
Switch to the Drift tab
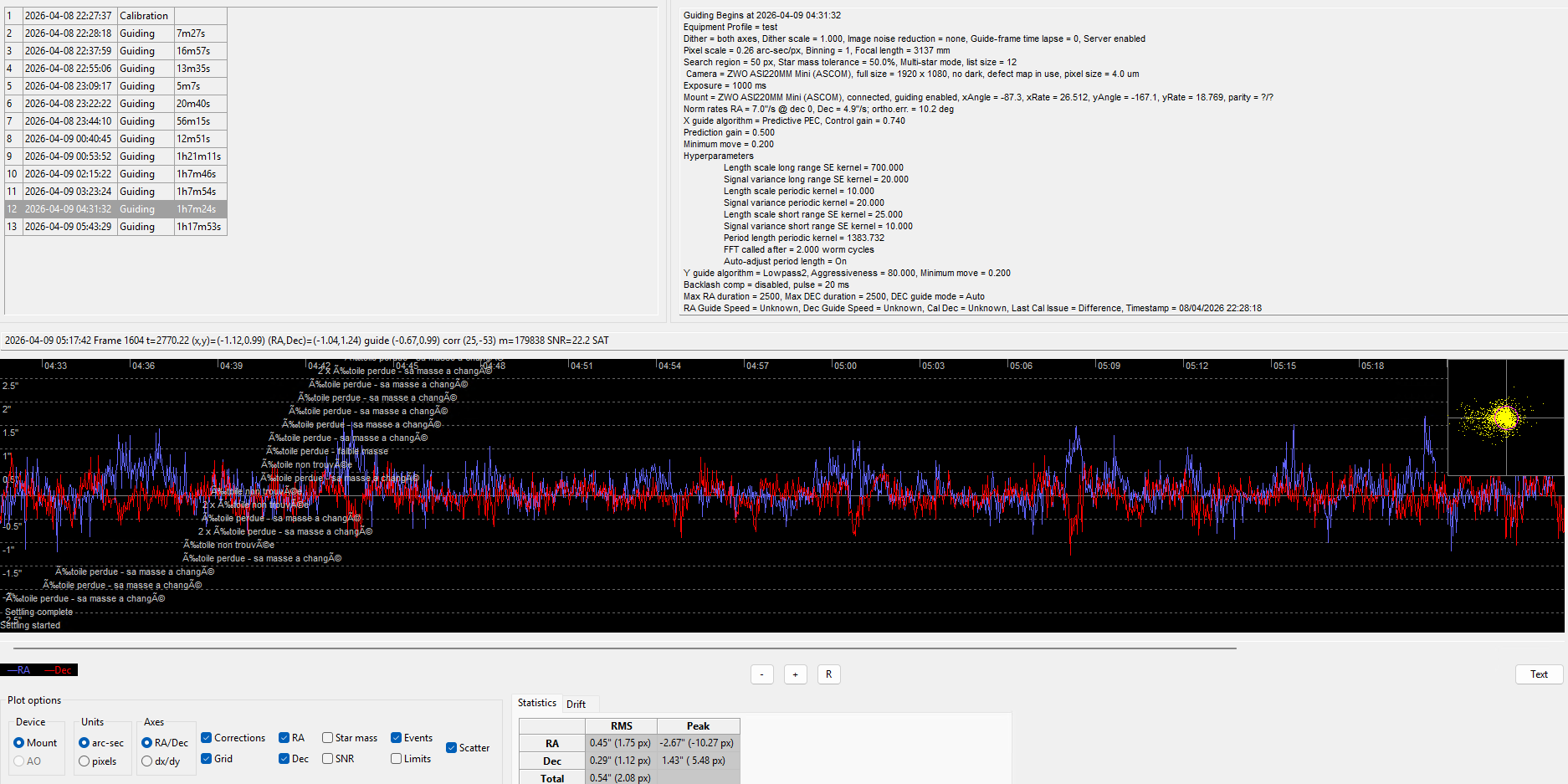[x=576, y=705]
